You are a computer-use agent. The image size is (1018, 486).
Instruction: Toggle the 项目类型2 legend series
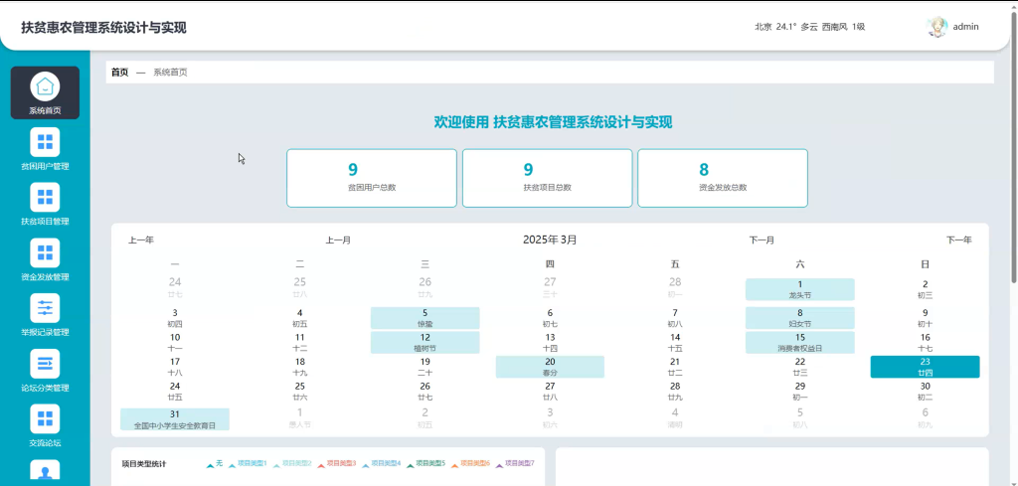coord(292,464)
